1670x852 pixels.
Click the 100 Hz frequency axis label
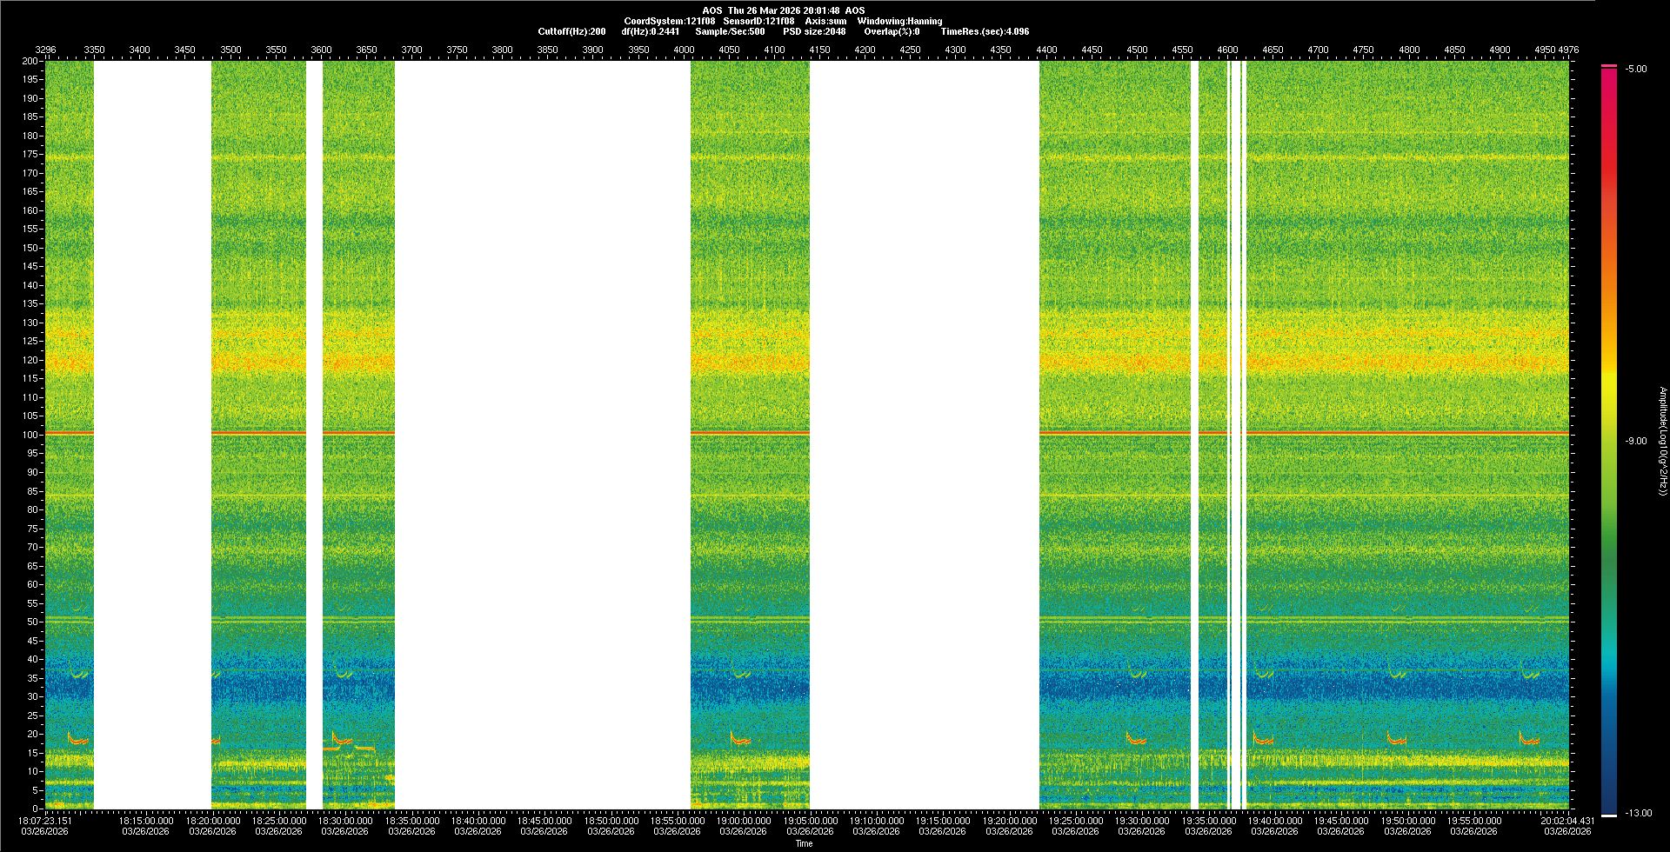(x=30, y=435)
